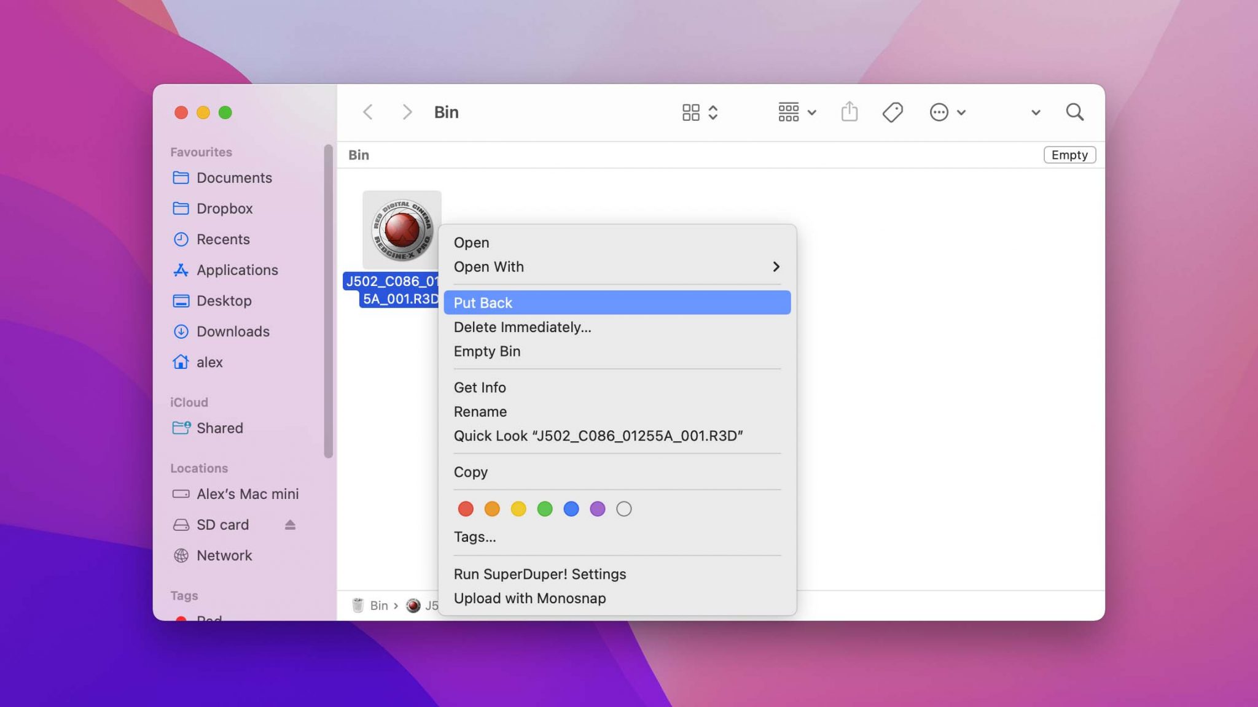Expand Open With submenu arrow
The image size is (1258, 707).
tap(775, 267)
